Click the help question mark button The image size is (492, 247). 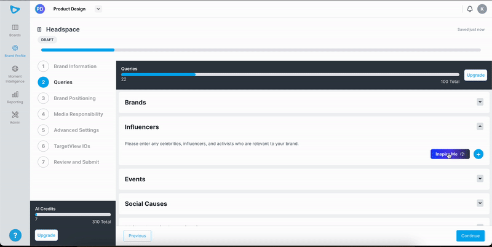[x=15, y=235]
